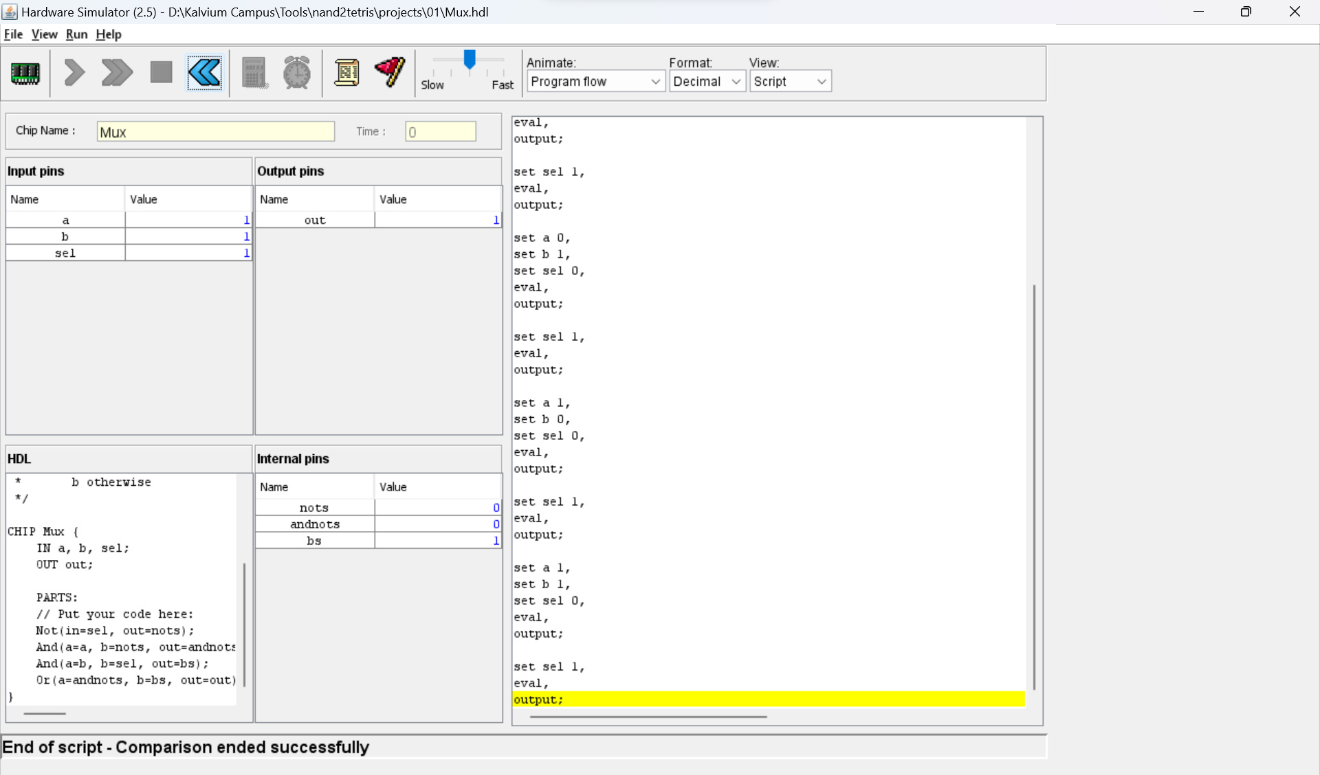Image resolution: width=1320 pixels, height=775 pixels.
Task: Rewind the script with the blue double-chevron icon
Action: [x=204, y=73]
